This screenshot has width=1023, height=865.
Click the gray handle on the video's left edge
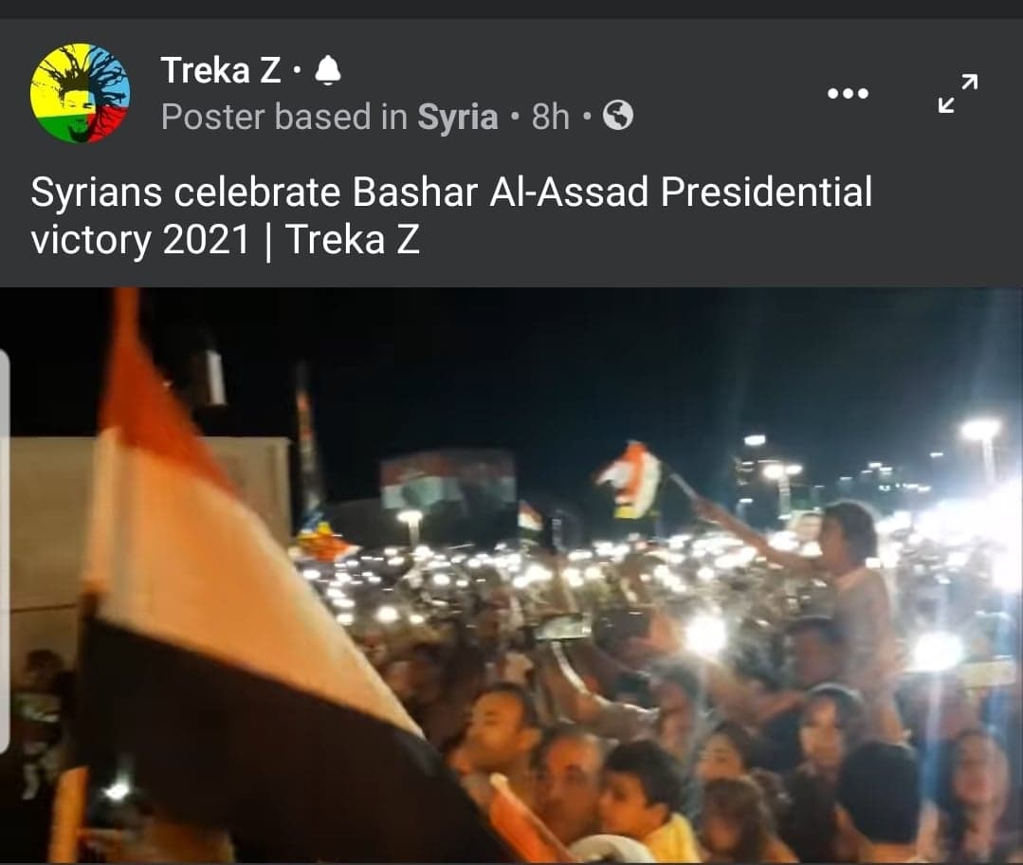[x=5, y=552]
